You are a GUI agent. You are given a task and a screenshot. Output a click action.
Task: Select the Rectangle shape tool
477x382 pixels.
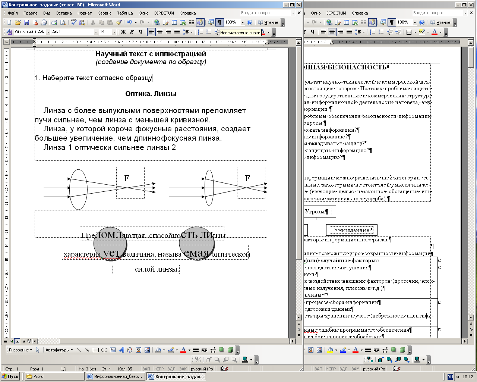pos(96,350)
